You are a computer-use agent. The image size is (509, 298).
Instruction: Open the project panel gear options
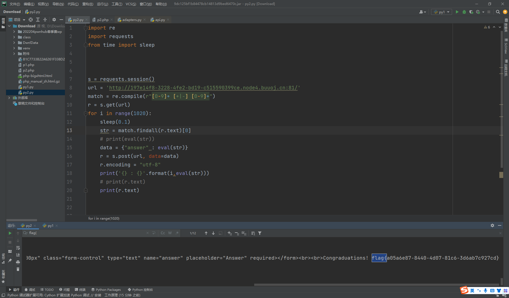click(x=54, y=20)
